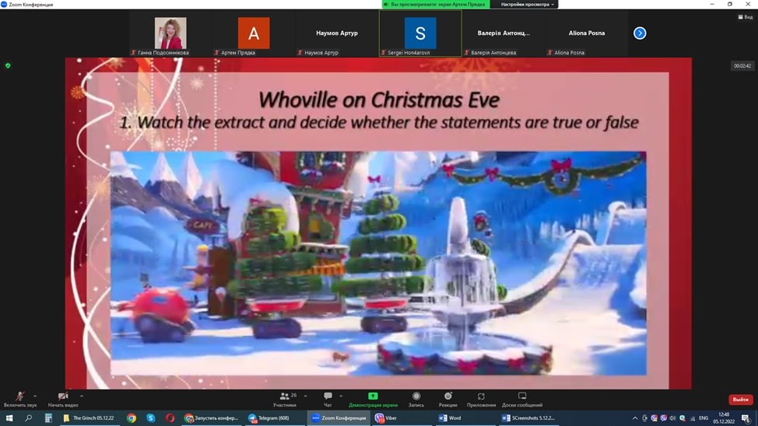This screenshot has width=758, height=426.
Task: Open the Вид view layout menu
Action: point(745,17)
